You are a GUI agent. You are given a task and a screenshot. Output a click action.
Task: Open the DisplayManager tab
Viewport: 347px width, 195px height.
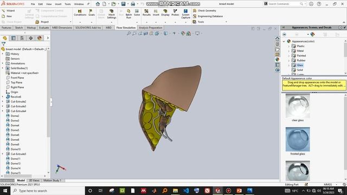[x=40, y=38]
